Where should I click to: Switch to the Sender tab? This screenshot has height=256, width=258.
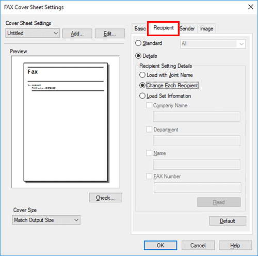[187, 28]
